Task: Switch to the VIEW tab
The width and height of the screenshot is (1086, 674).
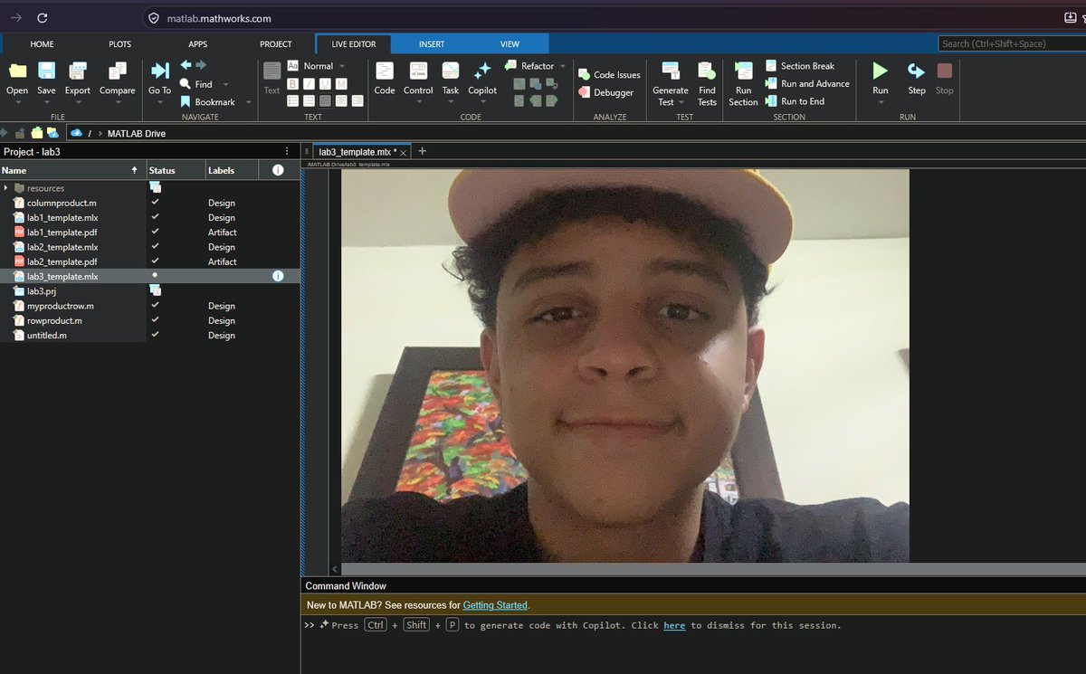Action: (510, 44)
